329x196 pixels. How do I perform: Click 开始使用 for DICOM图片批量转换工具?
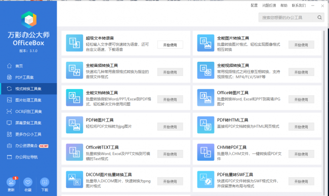click(x=170, y=181)
